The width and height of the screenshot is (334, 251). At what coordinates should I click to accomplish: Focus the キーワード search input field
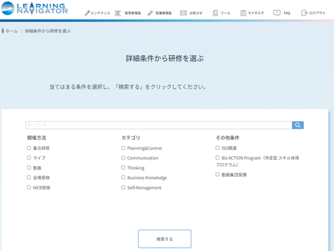click(x=158, y=125)
